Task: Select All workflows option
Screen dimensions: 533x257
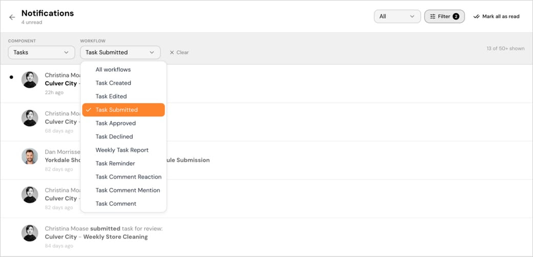Action: [124, 69]
